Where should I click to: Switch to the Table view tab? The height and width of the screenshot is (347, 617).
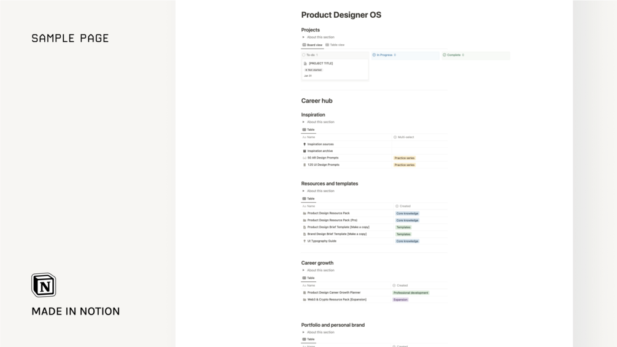point(335,45)
